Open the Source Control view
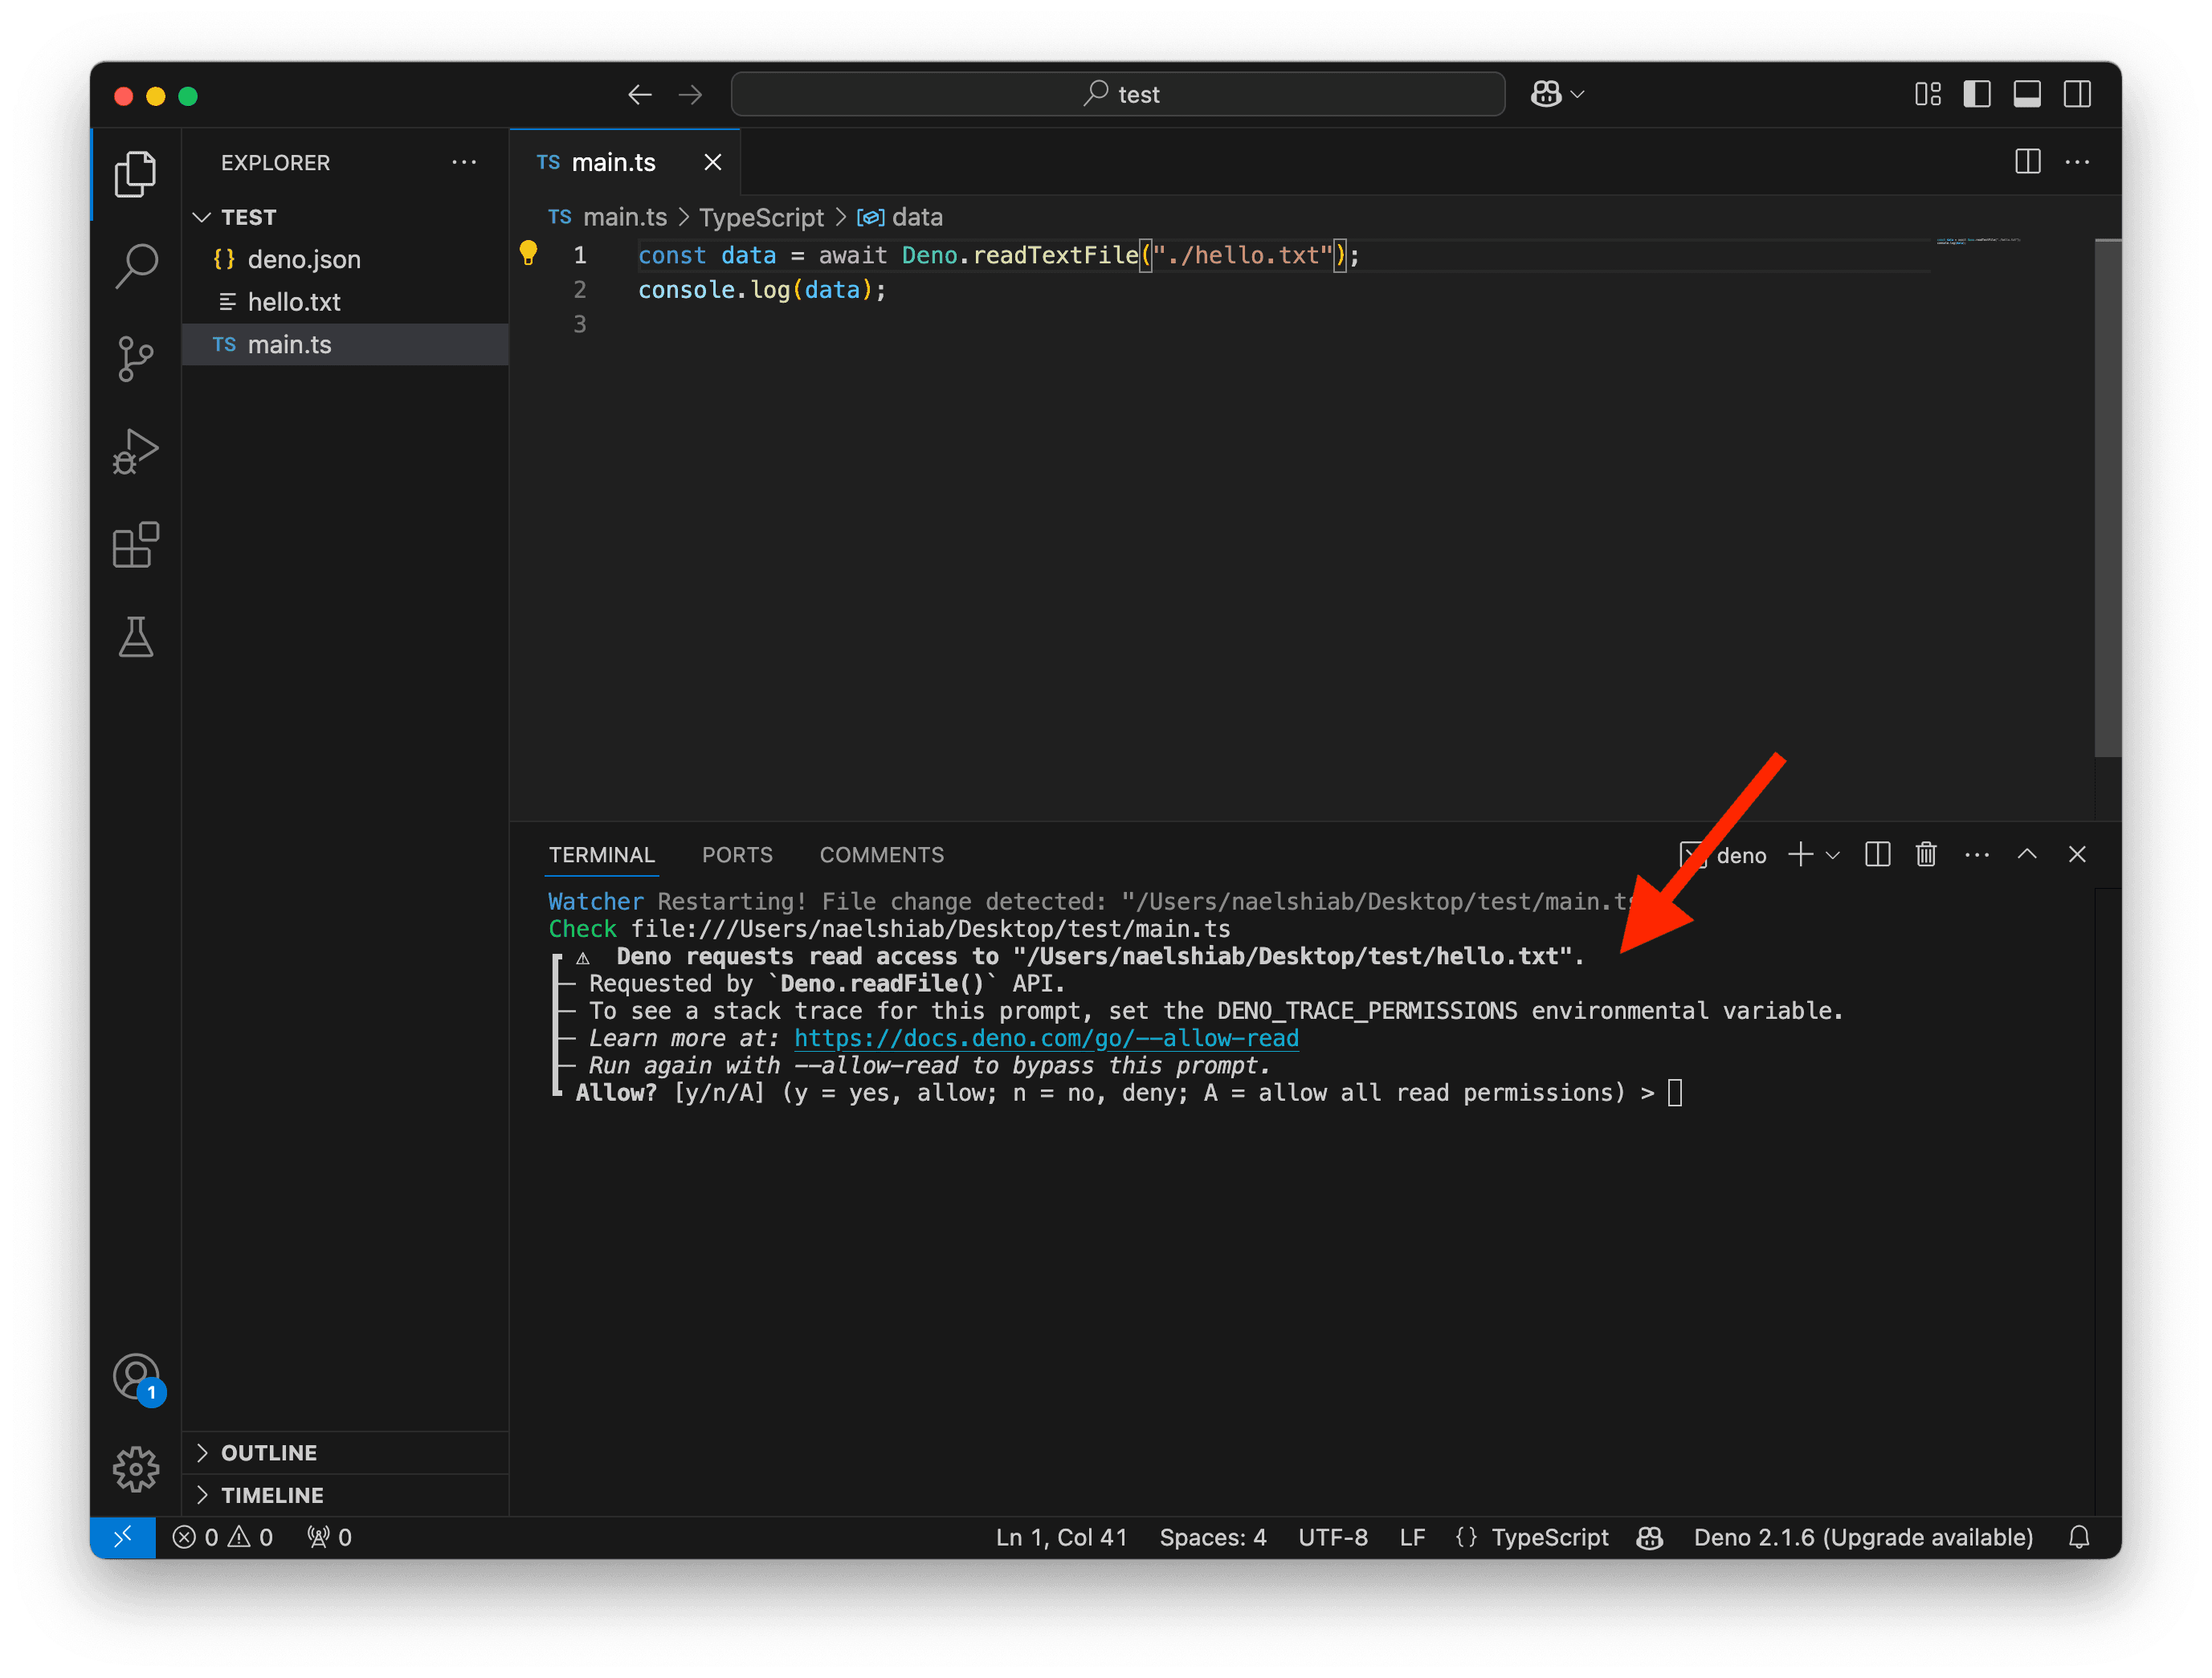 [135, 358]
